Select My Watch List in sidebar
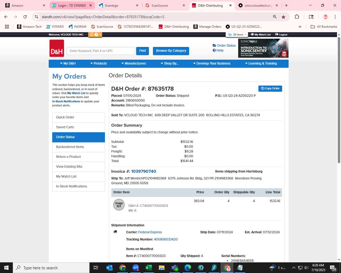The height and width of the screenshot is (273, 341). [x=79, y=176]
